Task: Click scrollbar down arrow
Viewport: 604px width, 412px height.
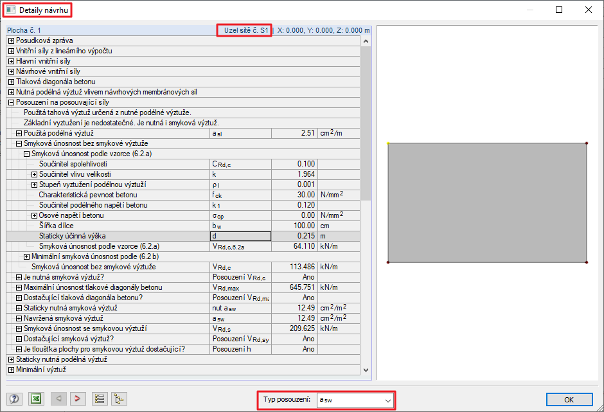Action: coord(366,370)
